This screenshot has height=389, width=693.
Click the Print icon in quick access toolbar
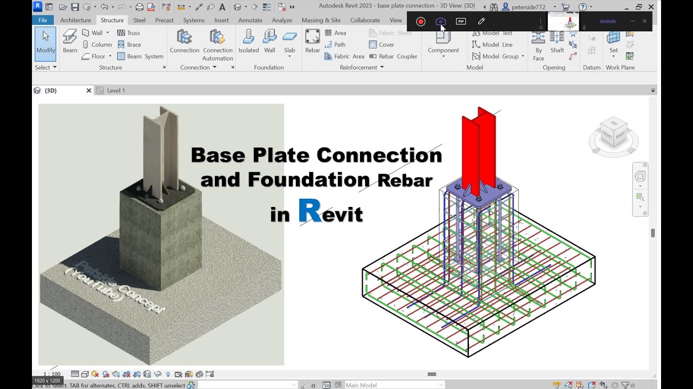click(x=139, y=7)
